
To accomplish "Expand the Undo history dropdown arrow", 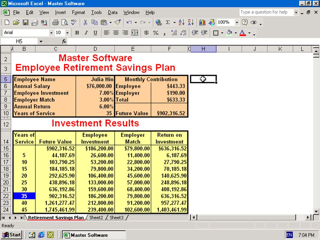I will tap(136, 22).
